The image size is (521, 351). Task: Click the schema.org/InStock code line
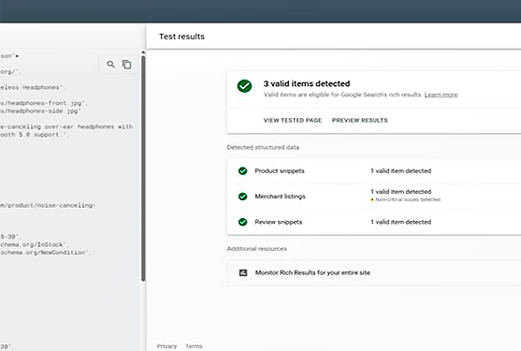pos(35,244)
